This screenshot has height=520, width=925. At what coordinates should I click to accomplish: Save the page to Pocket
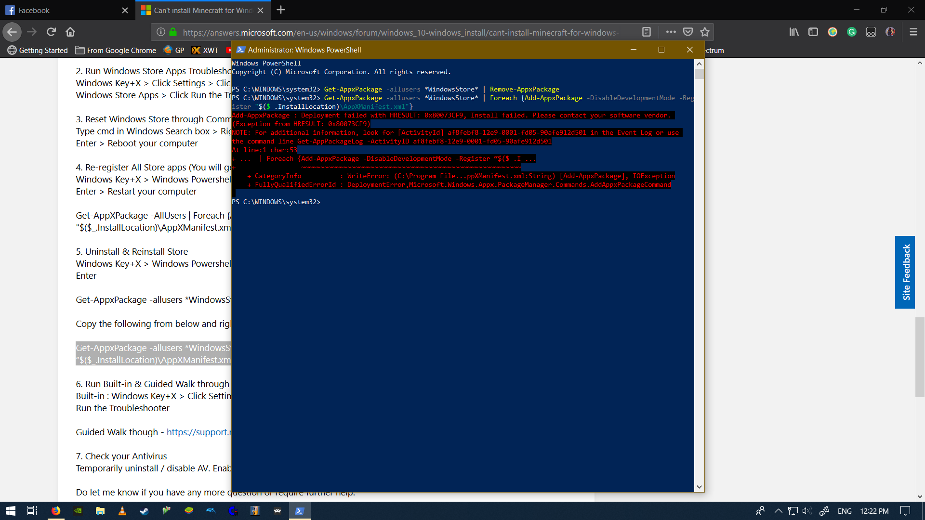click(x=688, y=32)
